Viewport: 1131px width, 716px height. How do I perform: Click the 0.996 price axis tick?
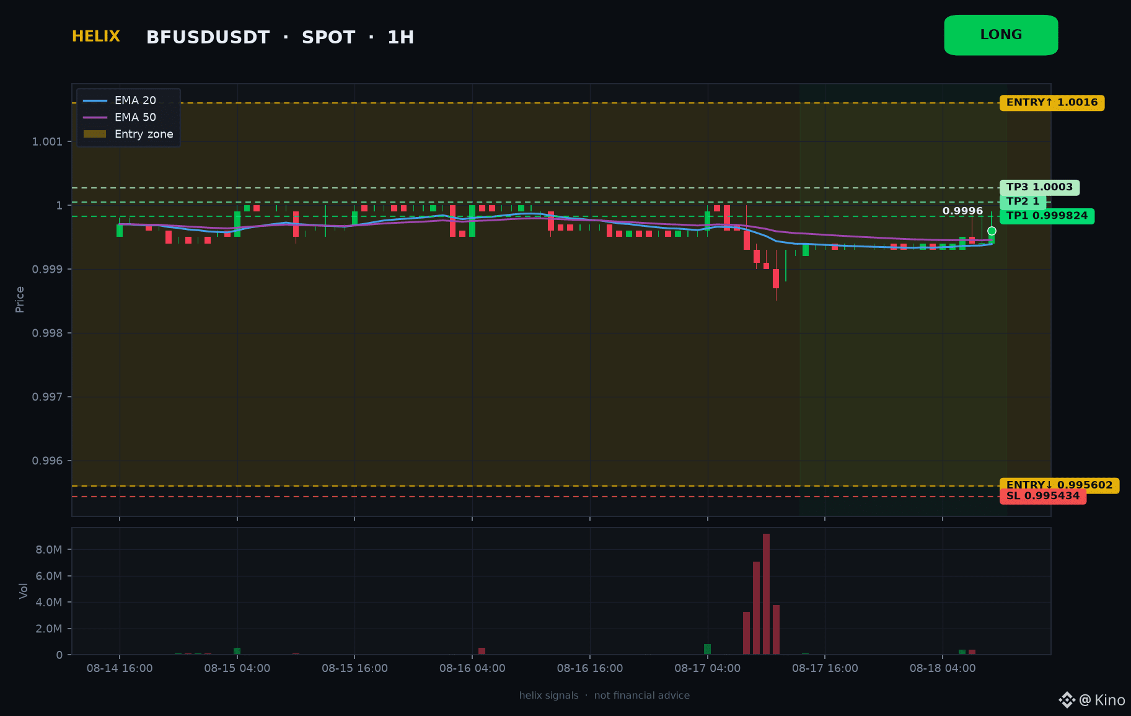point(48,461)
